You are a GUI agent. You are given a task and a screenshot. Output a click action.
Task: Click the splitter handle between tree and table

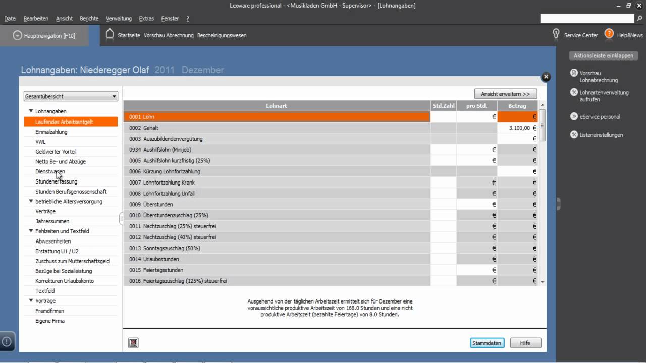121,218
